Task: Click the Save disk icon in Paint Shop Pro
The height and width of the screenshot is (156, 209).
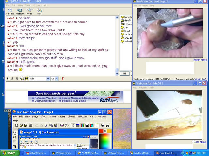Action: coord(26,125)
